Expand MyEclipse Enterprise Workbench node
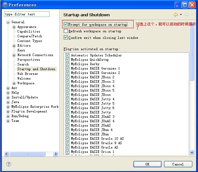The image size is (198, 172). click(8, 107)
